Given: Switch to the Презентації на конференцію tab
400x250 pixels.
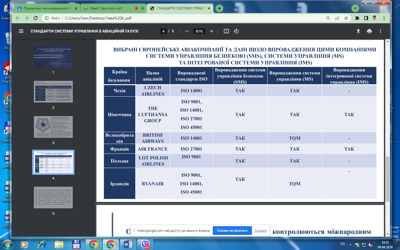Looking at the screenshot, I should (46, 8).
